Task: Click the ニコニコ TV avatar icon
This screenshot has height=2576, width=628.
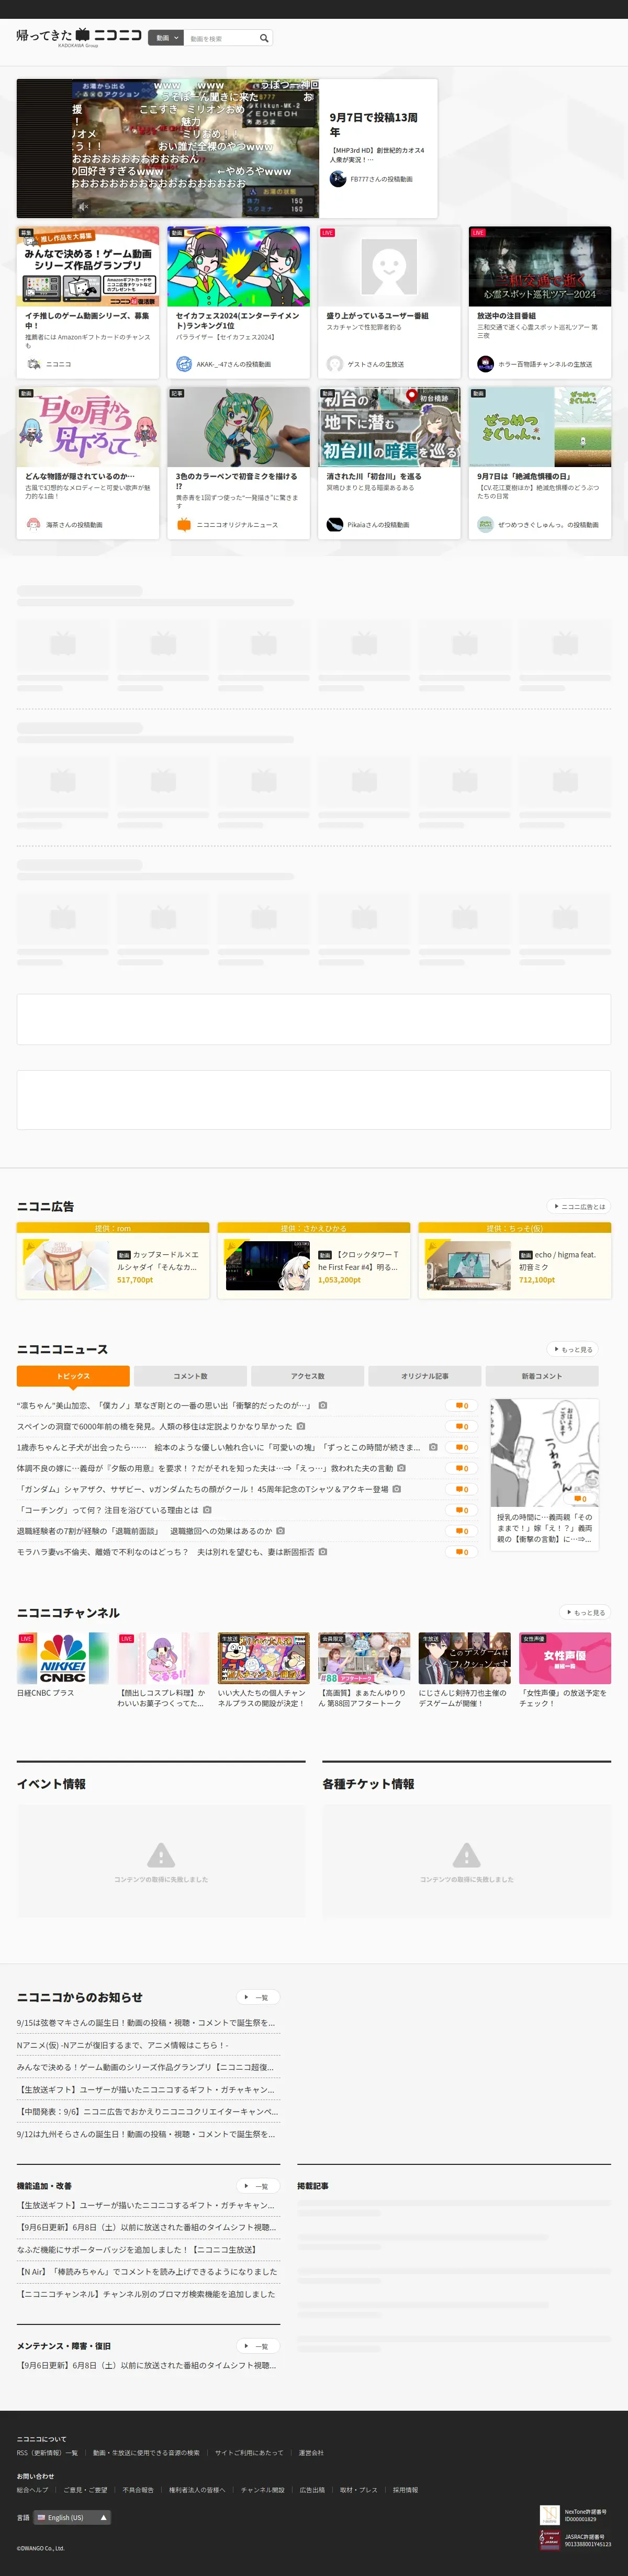Action: [34, 364]
